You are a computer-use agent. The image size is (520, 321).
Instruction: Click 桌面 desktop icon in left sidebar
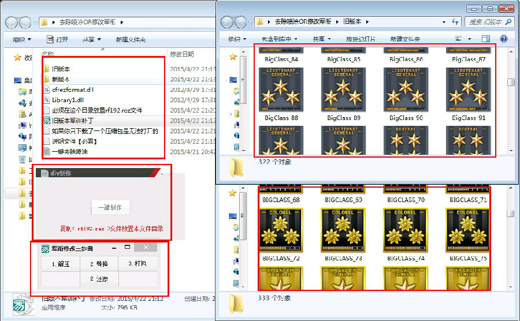tap(18, 80)
